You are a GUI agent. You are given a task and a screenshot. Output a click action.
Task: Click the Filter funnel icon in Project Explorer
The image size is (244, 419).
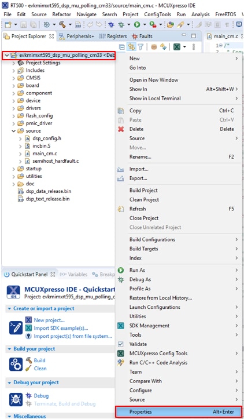point(140,47)
